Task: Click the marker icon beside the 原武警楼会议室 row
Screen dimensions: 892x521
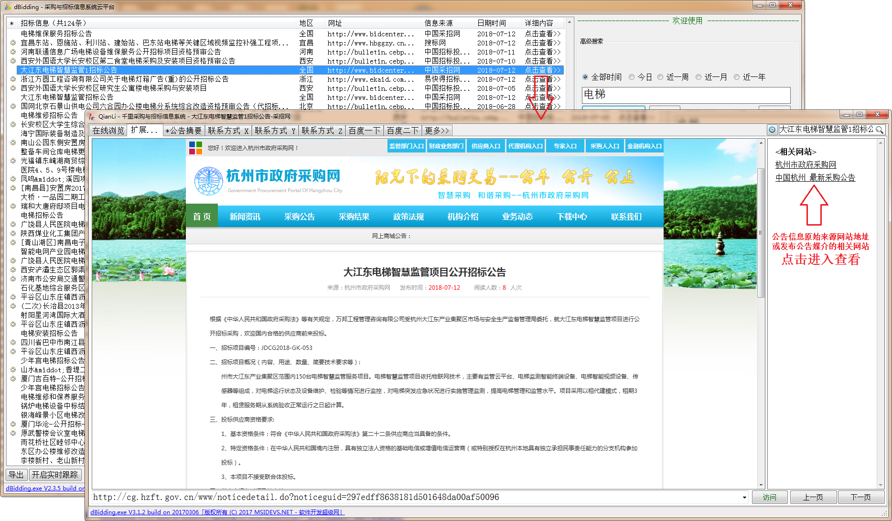Action: pyautogui.click(x=13, y=434)
